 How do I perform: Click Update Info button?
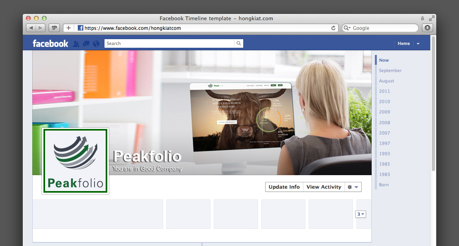pos(284,187)
